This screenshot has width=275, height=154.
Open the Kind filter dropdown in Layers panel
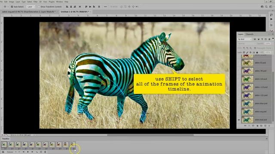coord(245,39)
